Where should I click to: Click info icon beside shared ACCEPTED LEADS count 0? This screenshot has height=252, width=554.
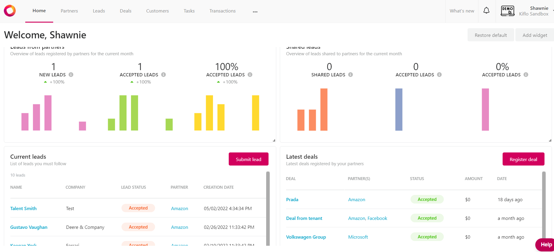click(439, 75)
